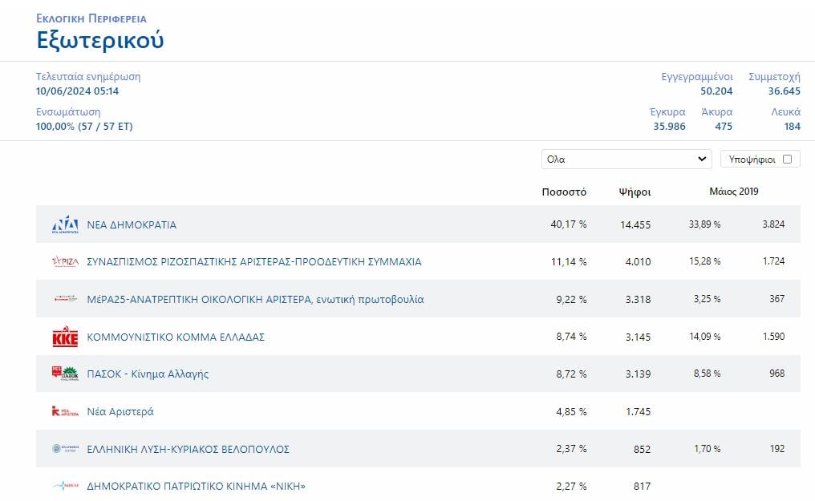Click the Έγκυρα label
The width and height of the screenshot is (815, 501).
pyautogui.click(x=667, y=112)
